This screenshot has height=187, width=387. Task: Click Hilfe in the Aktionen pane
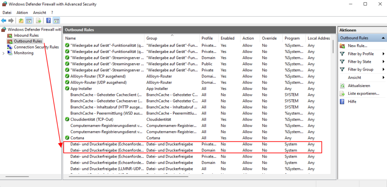point(352,101)
